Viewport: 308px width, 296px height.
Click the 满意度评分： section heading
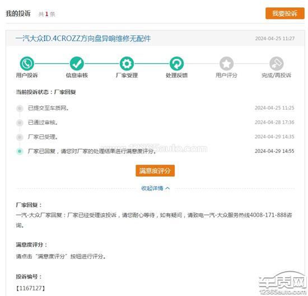31,245
